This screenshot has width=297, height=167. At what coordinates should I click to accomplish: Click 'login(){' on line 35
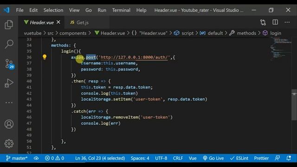coord(71,51)
